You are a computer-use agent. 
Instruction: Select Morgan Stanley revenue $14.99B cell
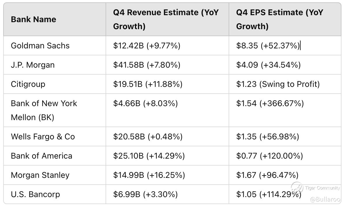(x=149, y=175)
